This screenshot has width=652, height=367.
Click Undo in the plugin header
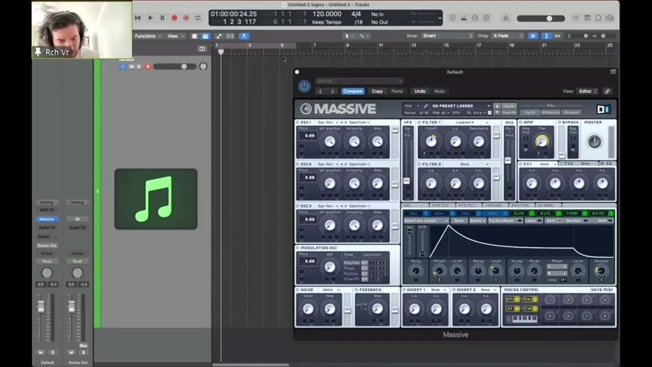[420, 91]
